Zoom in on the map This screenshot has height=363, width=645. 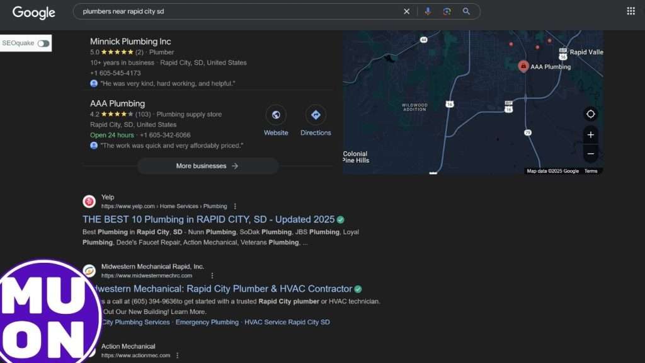pos(591,135)
